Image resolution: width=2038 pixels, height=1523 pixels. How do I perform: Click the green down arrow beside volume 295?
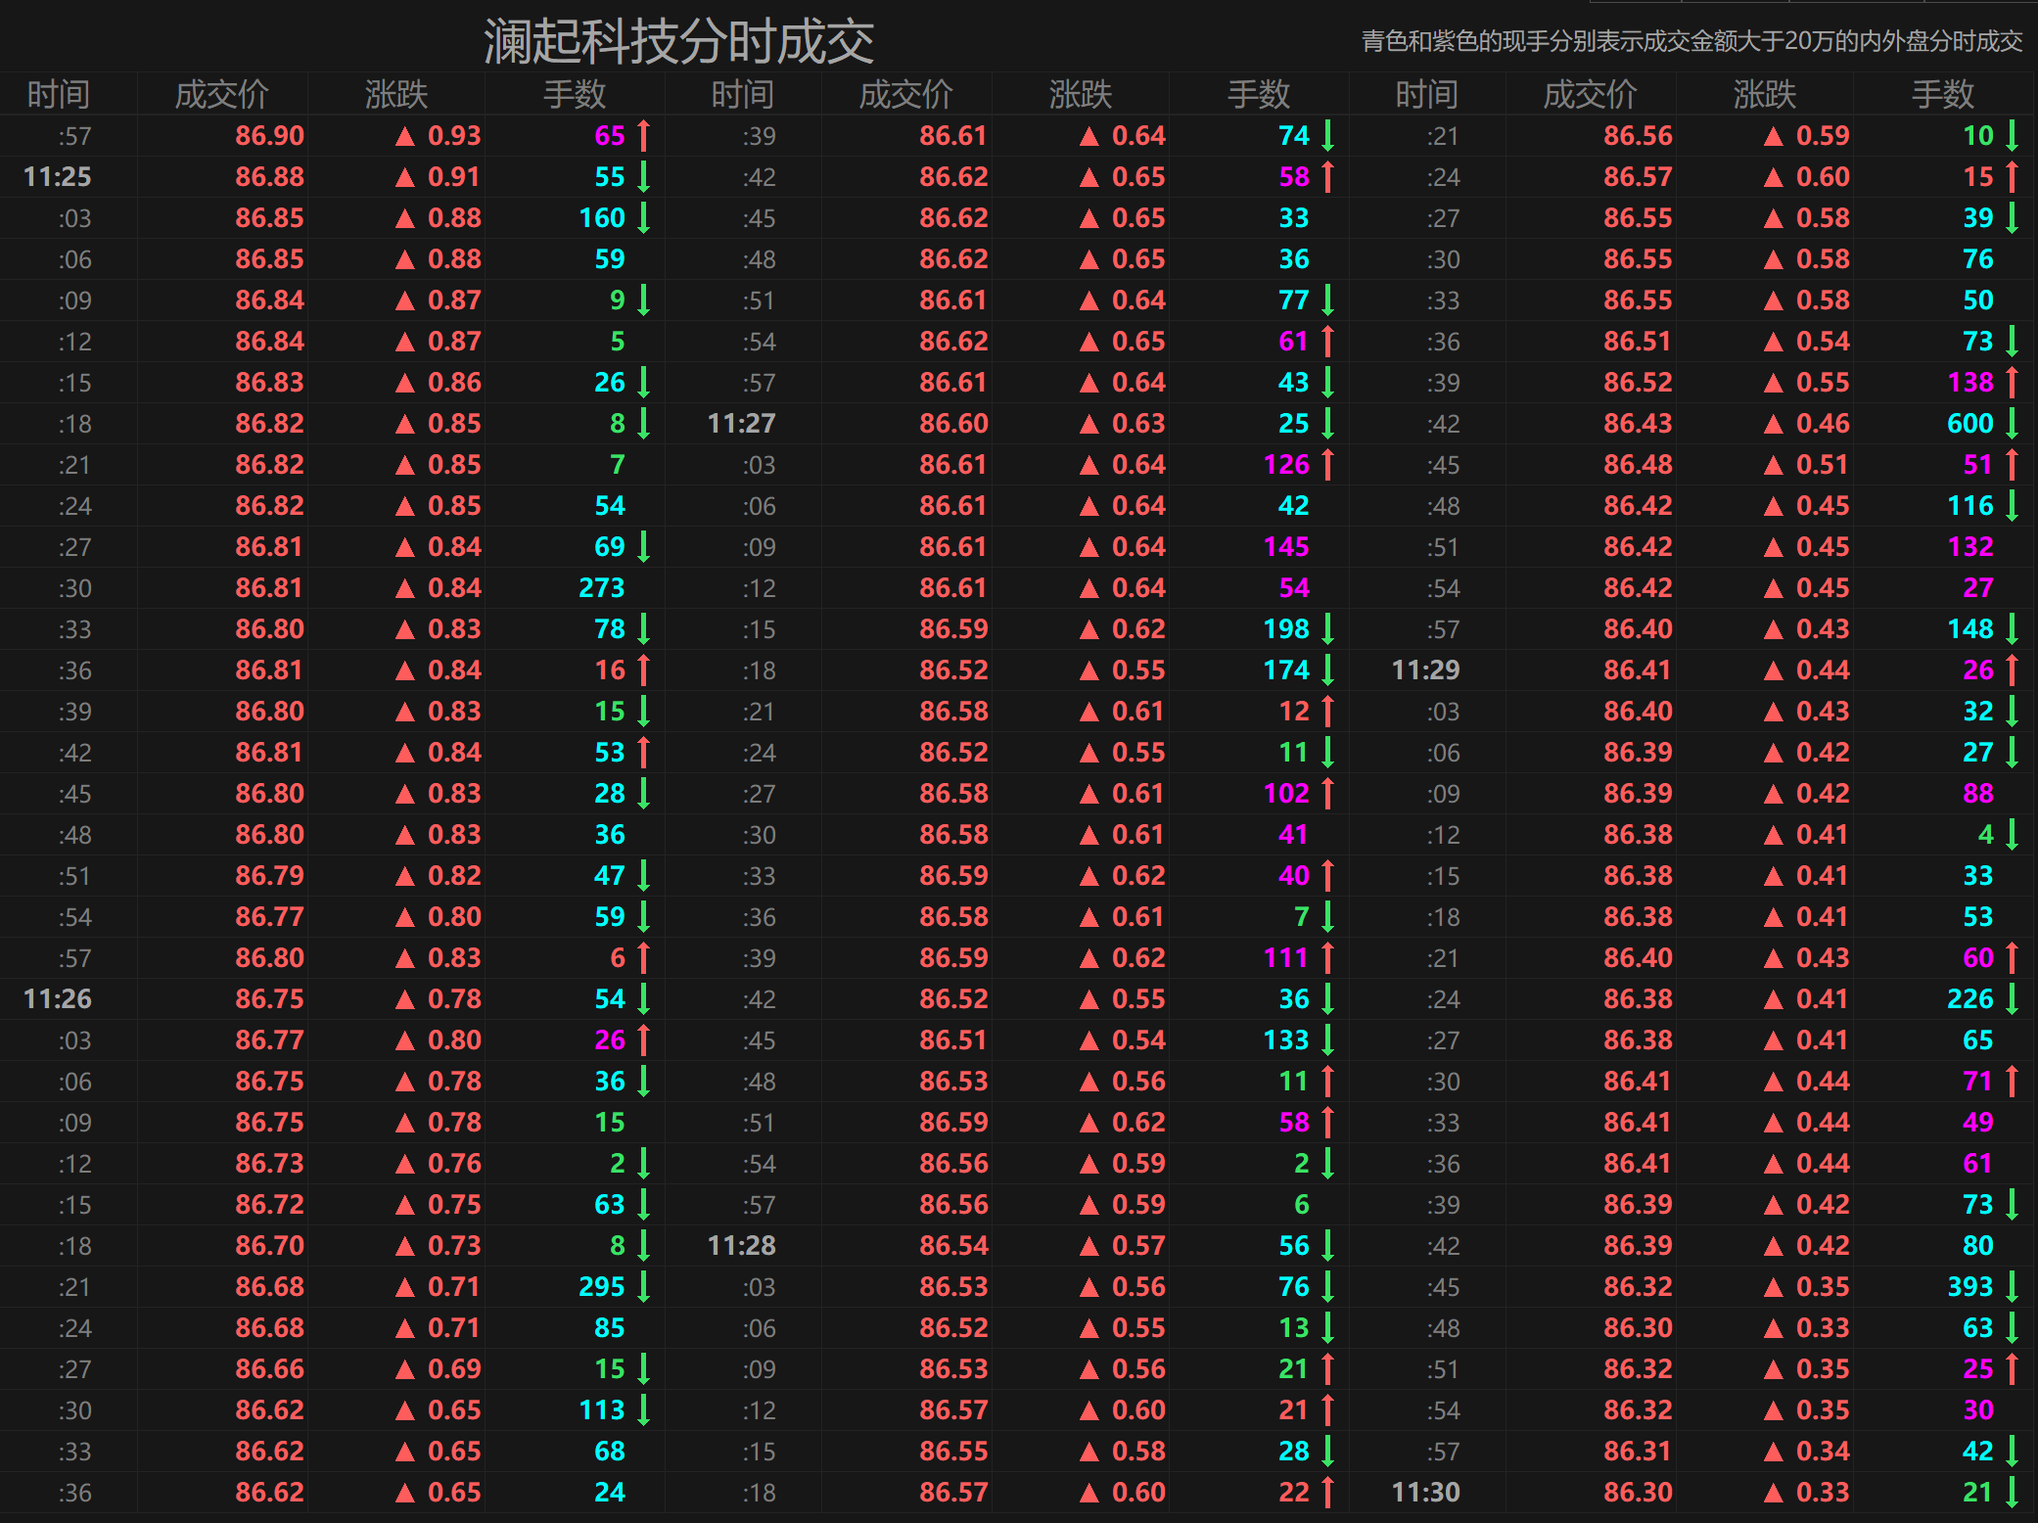pyautogui.click(x=643, y=1287)
